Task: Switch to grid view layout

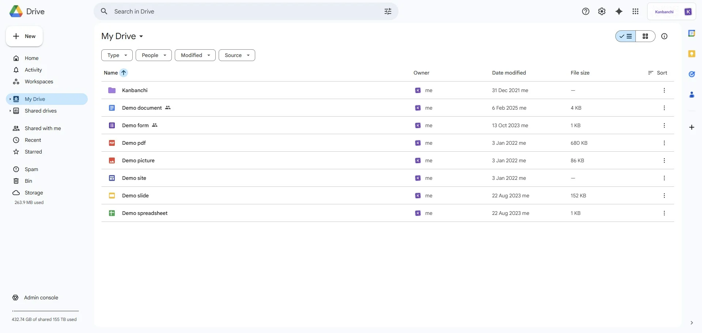Action: tap(646, 36)
